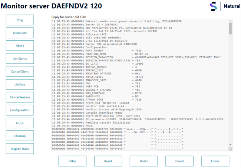This screenshot has width=241, height=168.
Task: Click the Filter button
Action: (72, 161)
